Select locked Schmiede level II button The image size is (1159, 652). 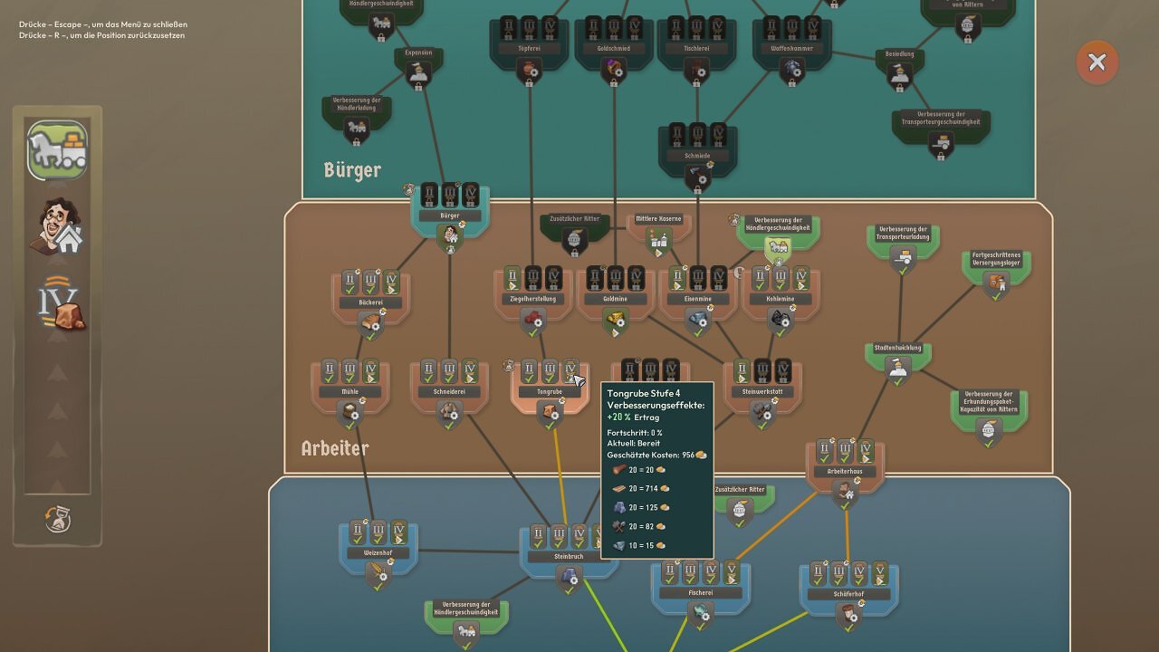[677, 136]
